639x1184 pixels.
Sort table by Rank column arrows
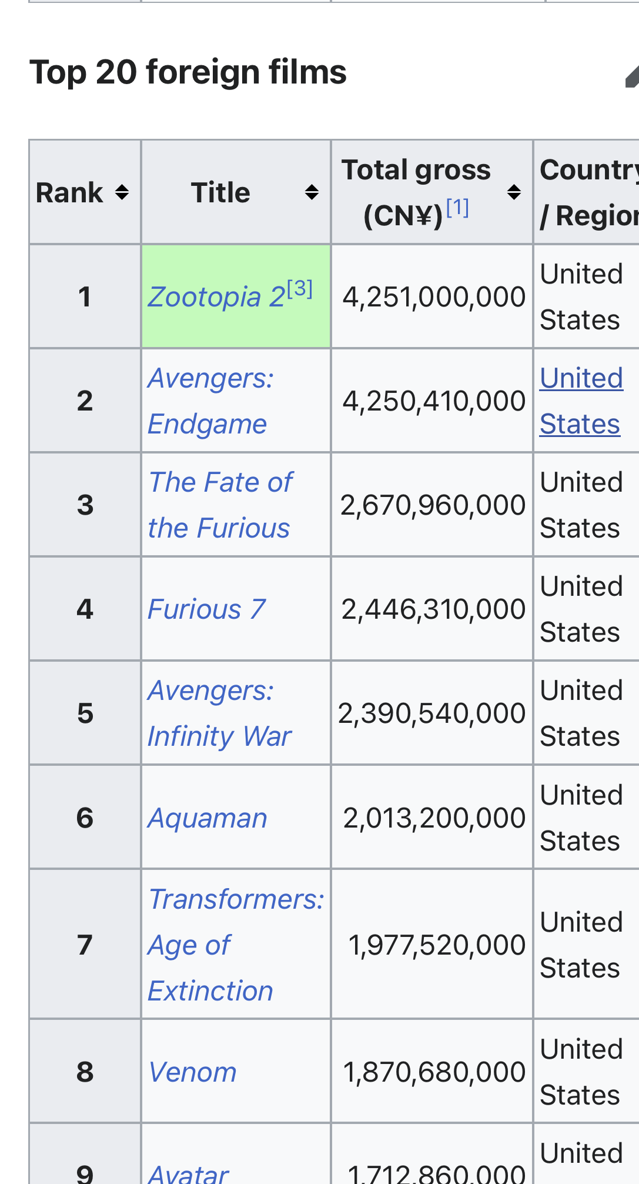(122, 192)
